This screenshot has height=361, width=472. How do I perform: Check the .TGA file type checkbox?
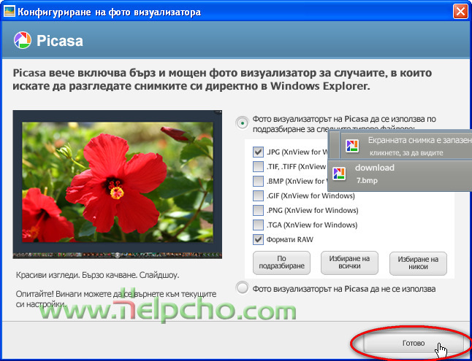tap(258, 225)
